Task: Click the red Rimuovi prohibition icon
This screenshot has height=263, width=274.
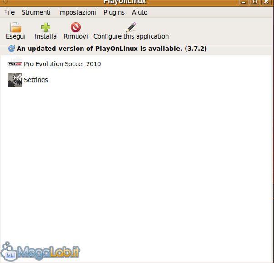Action: (75, 27)
